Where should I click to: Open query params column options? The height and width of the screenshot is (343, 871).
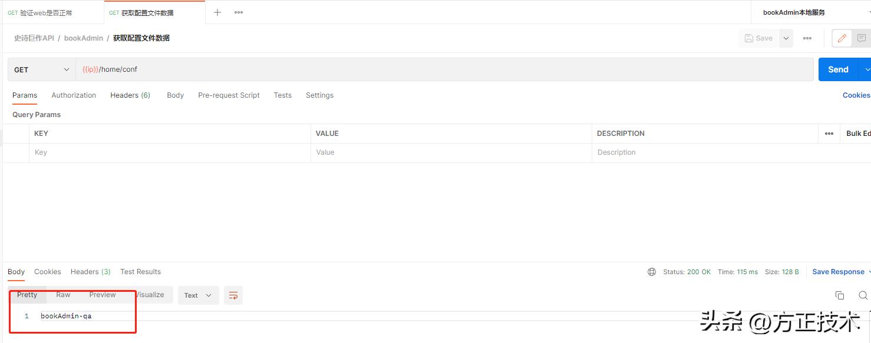point(829,134)
